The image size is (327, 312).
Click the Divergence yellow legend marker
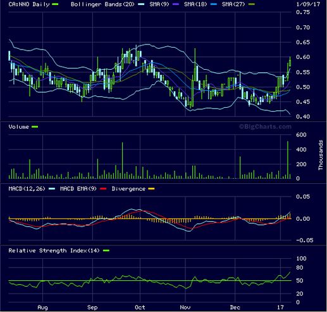pyautogui.click(x=151, y=189)
